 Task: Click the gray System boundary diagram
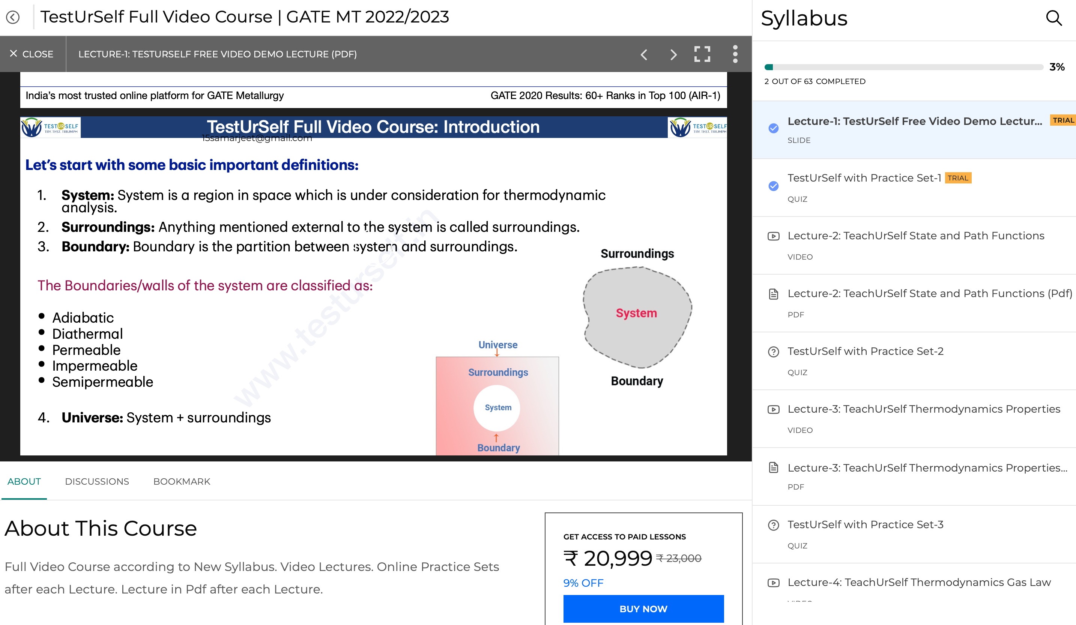[x=637, y=318]
